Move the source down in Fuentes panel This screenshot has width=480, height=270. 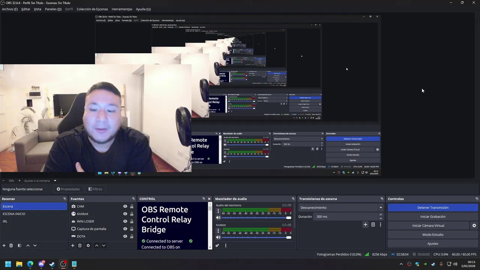pos(103,246)
